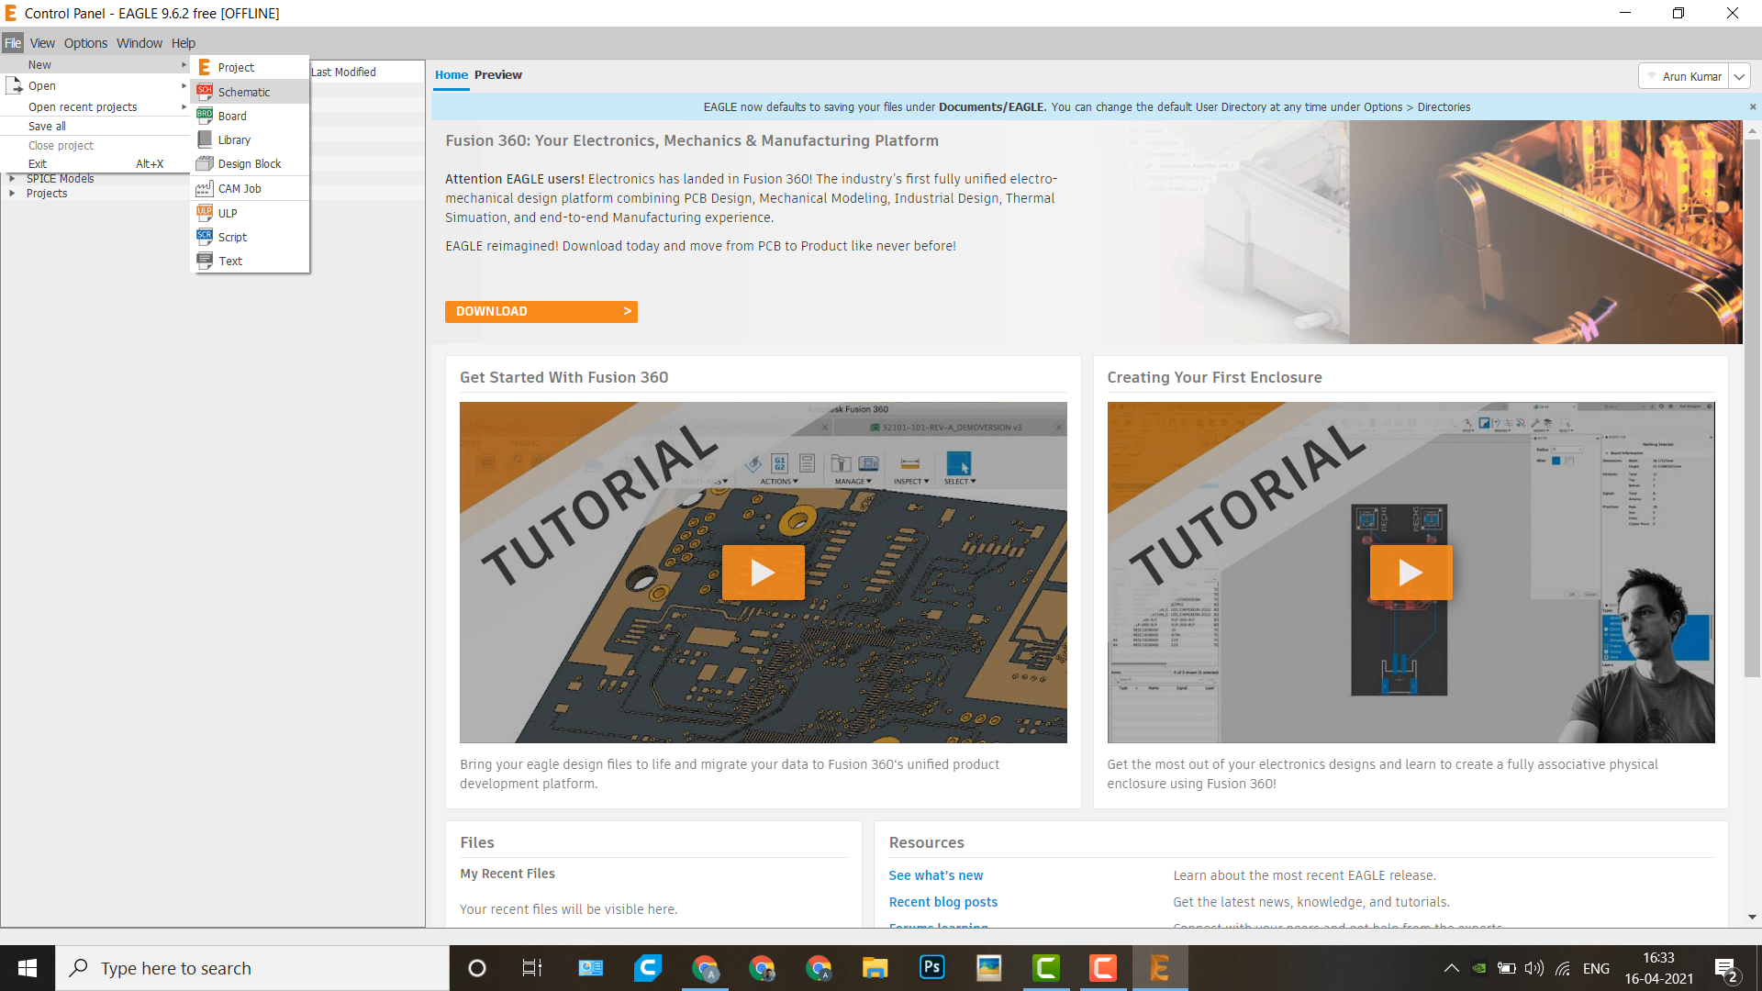Click the Design Block icon
The height and width of the screenshot is (991, 1762).
205,163
